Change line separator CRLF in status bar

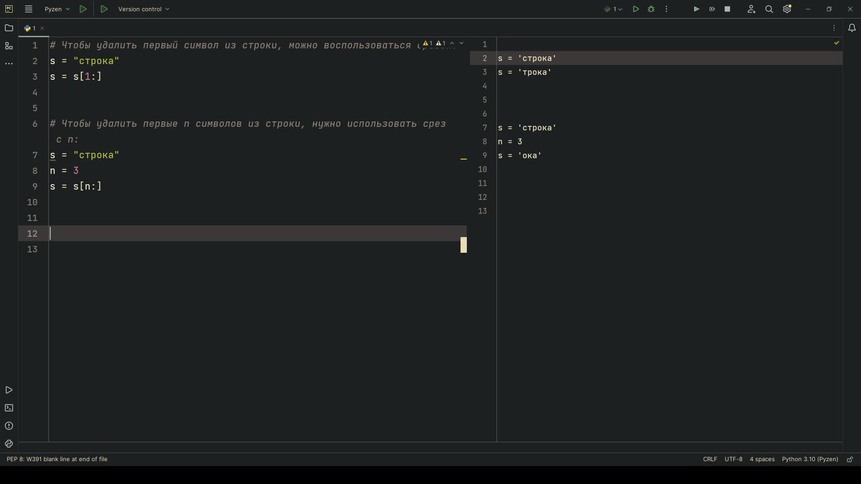710,459
